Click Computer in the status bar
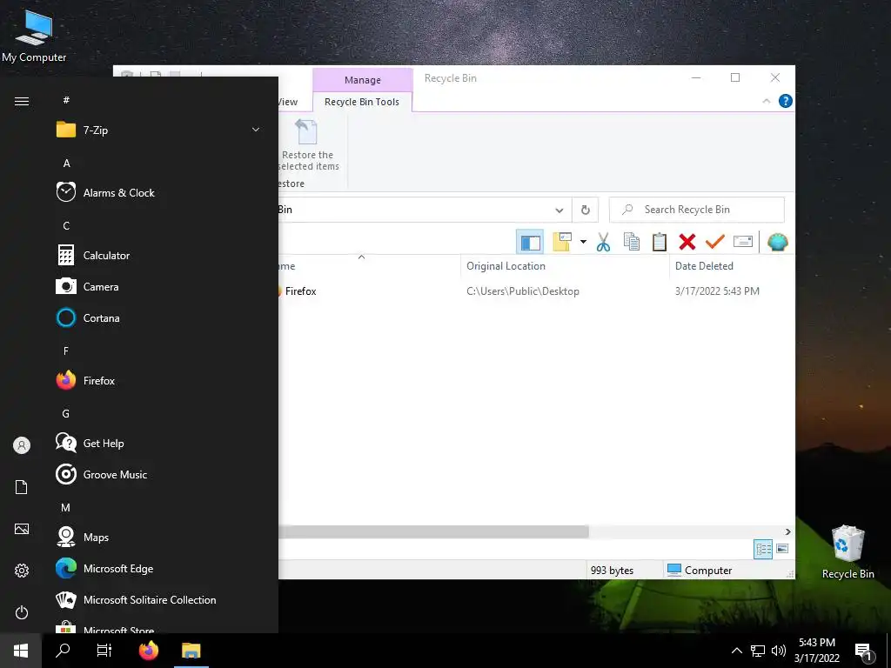891x668 pixels. click(700, 571)
